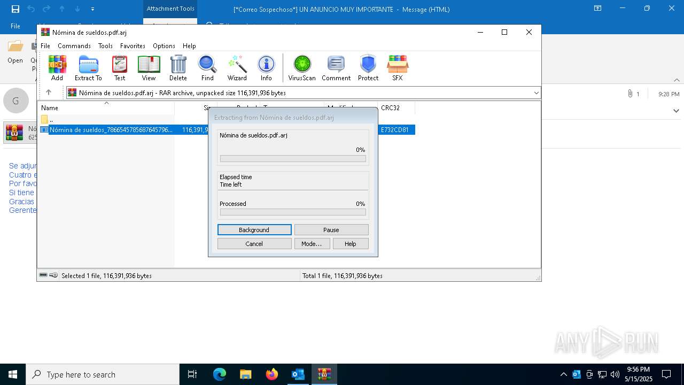
Task: Show hidden system tray icons
Action: pos(564,374)
